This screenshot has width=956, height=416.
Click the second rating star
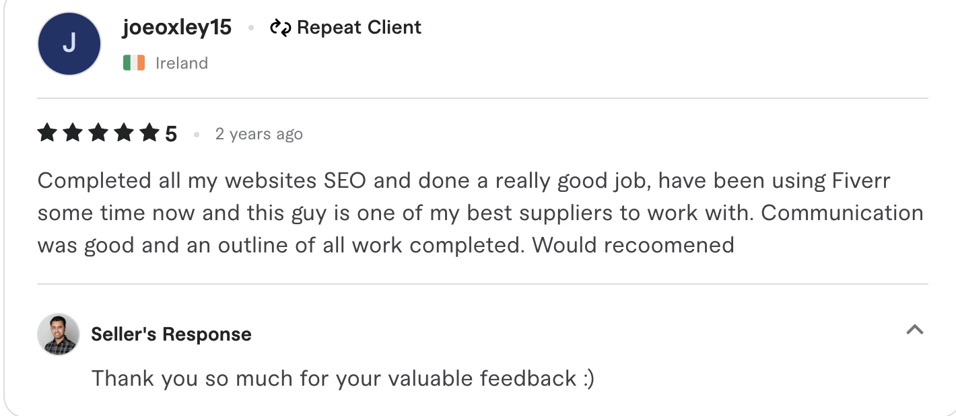(73, 133)
